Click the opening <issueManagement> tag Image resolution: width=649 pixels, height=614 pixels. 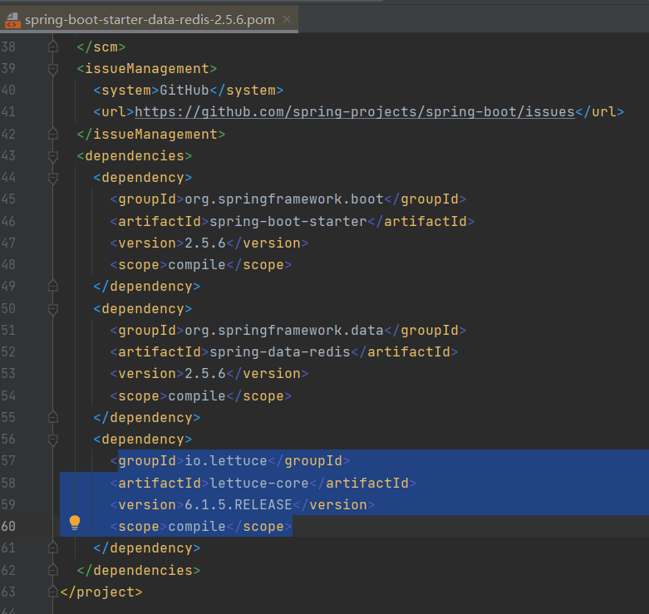[x=146, y=69]
